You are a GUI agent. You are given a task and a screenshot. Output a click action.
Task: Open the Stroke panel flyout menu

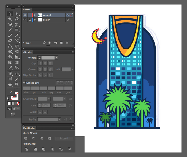pyautogui.click(x=72, y=52)
